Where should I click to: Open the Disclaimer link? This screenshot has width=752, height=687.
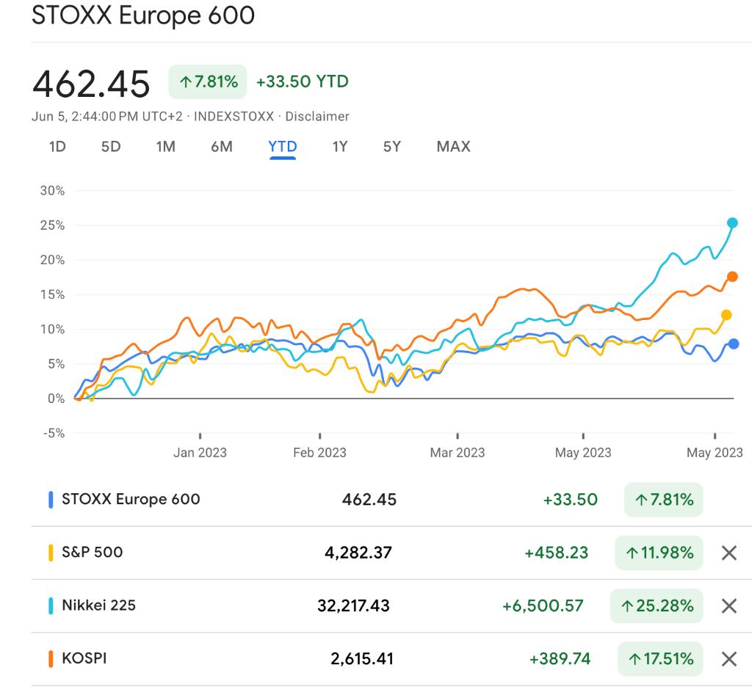(317, 117)
